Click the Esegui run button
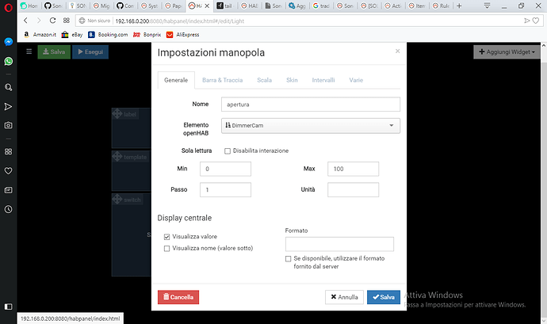 [x=90, y=51]
